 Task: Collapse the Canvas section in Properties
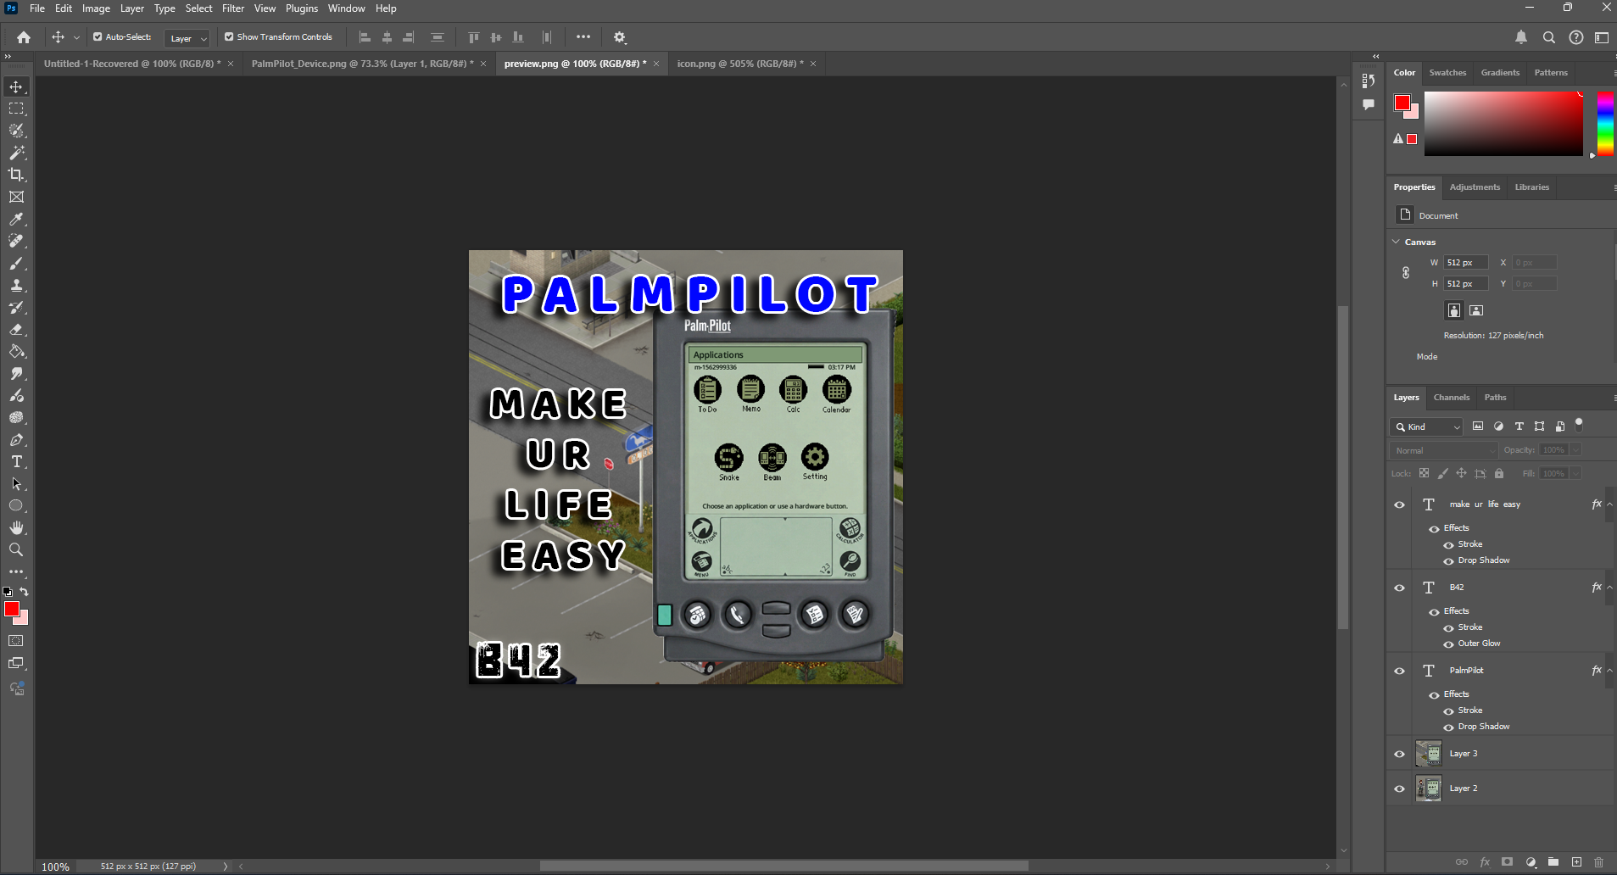[1397, 242]
